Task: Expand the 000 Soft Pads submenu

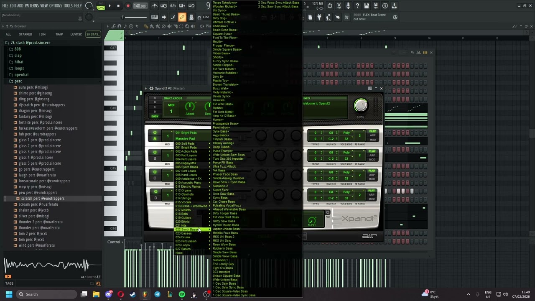Action: pyautogui.click(x=192, y=143)
